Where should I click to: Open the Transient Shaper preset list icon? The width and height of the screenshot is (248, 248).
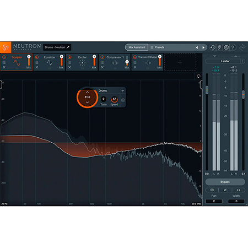pos(135,62)
